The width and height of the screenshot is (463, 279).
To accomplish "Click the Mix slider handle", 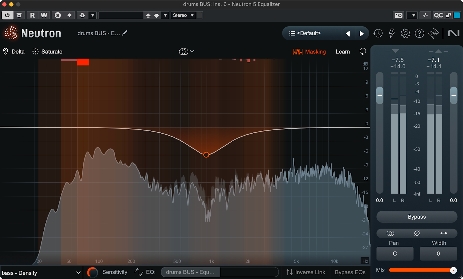I will [453, 270].
